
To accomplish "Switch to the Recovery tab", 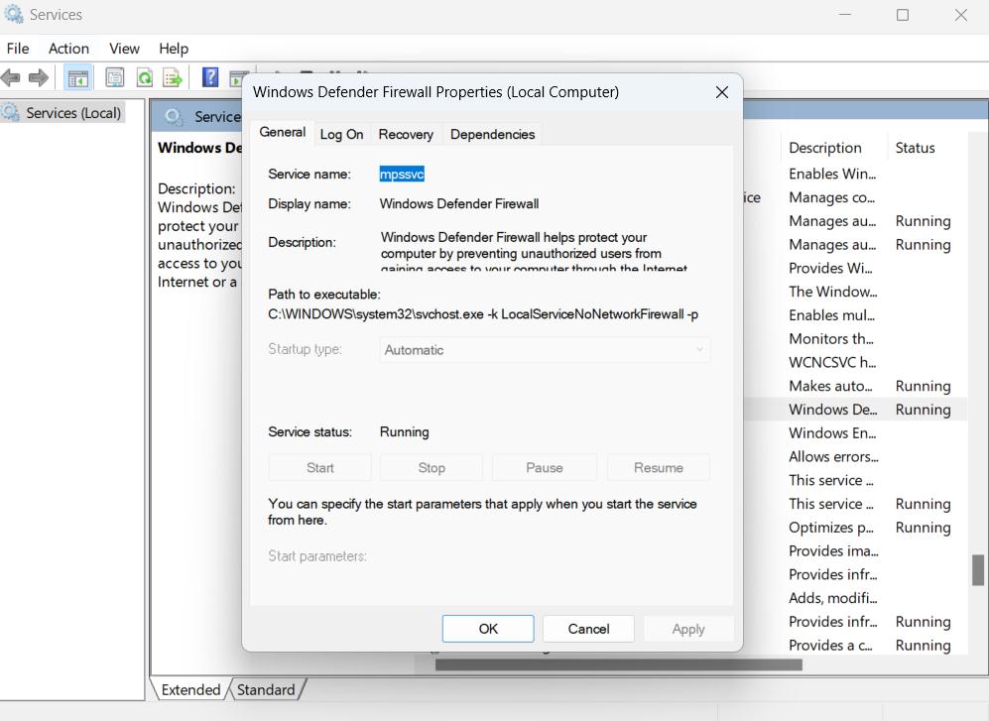I will 406,134.
